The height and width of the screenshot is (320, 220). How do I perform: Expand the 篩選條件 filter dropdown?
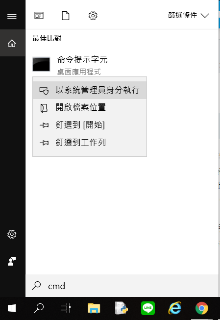188,15
